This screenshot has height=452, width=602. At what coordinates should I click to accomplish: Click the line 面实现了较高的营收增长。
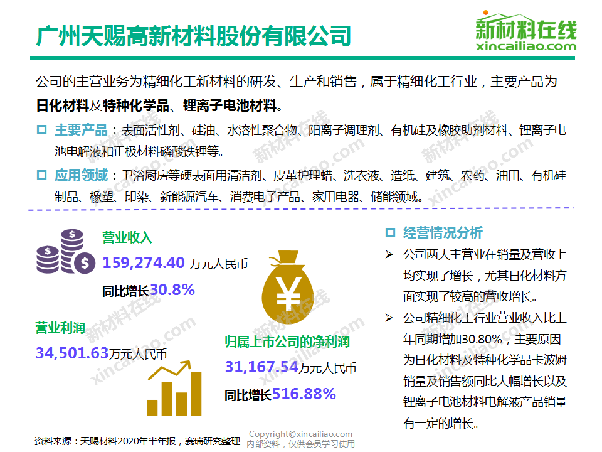[x=471, y=296]
